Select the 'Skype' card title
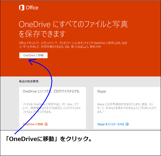The width and height of the screenshot is (161, 156). [x=101, y=91]
